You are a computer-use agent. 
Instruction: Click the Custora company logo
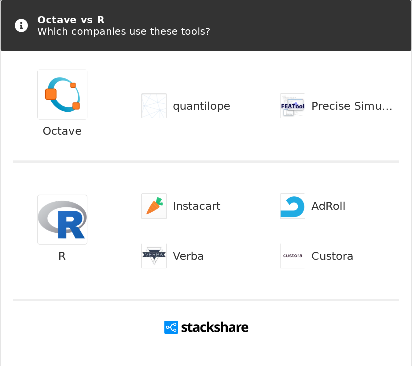pyautogui.click(x=292, y=256)
